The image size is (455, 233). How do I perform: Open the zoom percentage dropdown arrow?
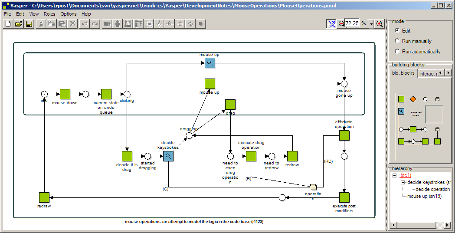371,24
